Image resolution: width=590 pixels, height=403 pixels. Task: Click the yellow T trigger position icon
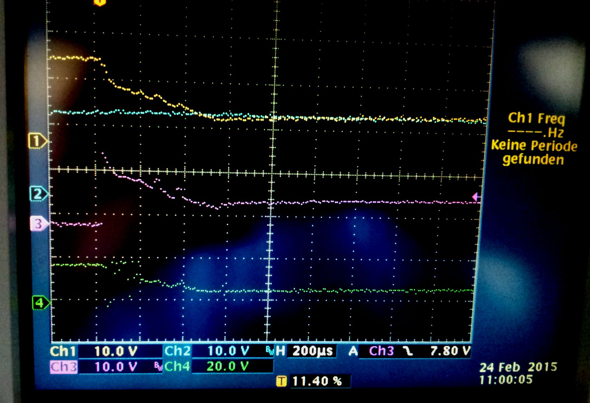point(281,381)
